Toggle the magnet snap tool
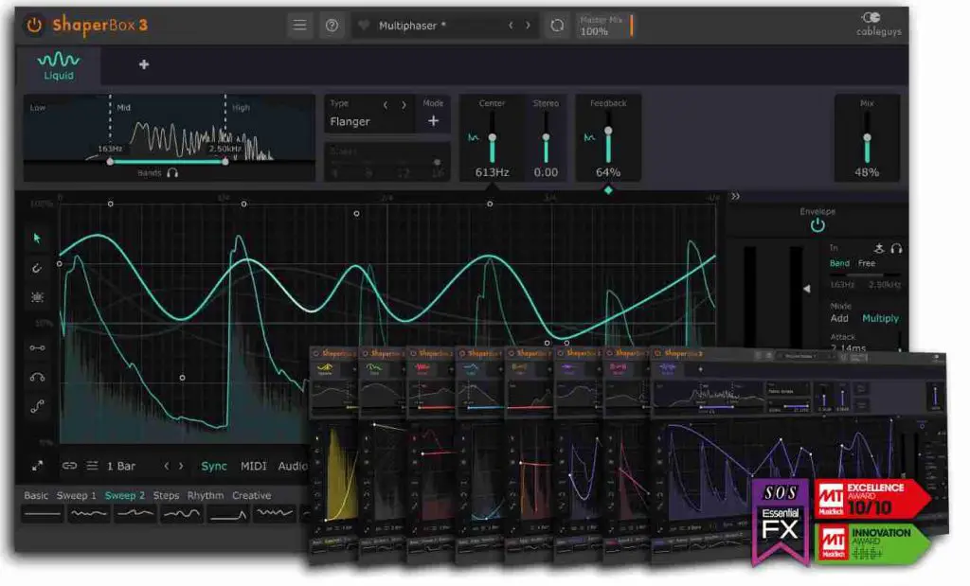This screenshot has height=586, width=970. (x=37, y=268)
